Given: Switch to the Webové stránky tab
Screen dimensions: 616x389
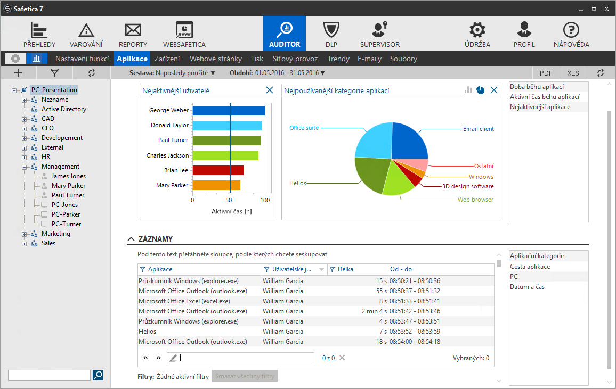Looking at the screenshot, I should [x=216, y=59].
